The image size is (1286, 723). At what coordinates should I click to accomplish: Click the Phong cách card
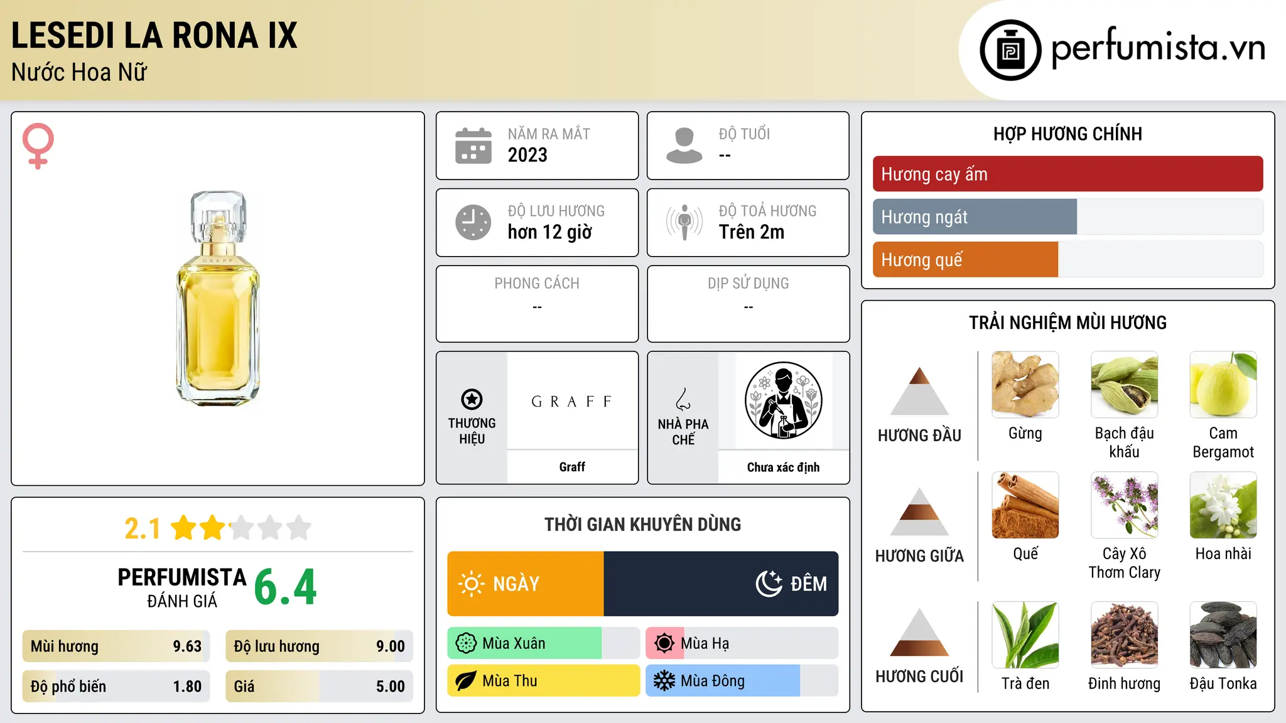tap(538, 304)
